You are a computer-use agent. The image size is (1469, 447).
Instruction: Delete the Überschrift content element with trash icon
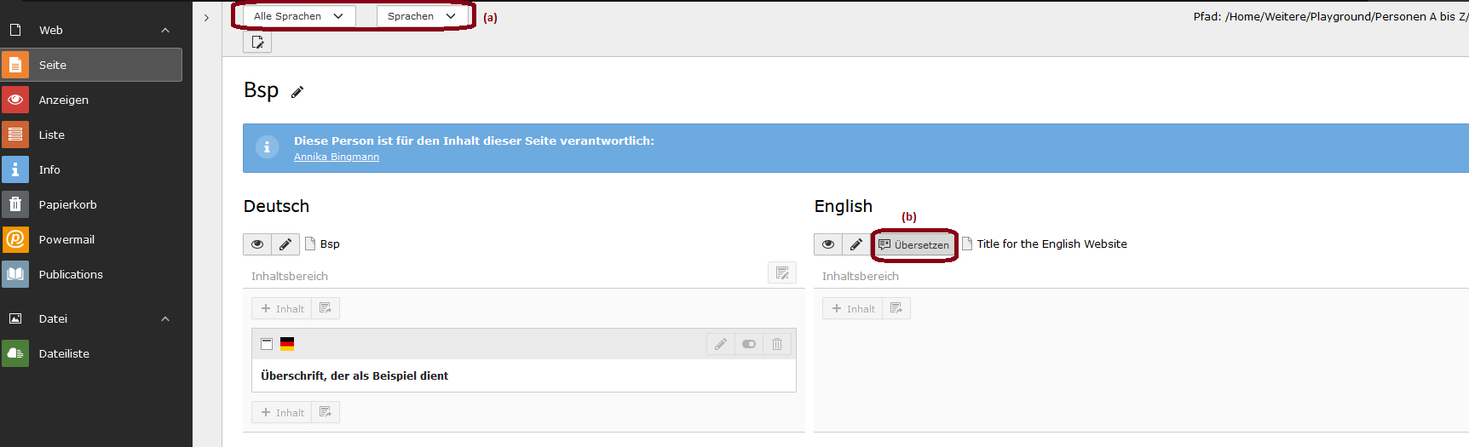pyautogui.click(x=777, y=344)
